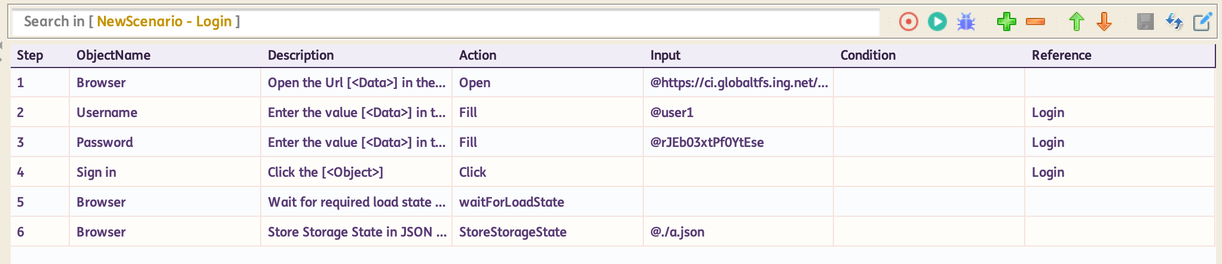Click the blue swap arrows icon

(x=1174, y=22)
